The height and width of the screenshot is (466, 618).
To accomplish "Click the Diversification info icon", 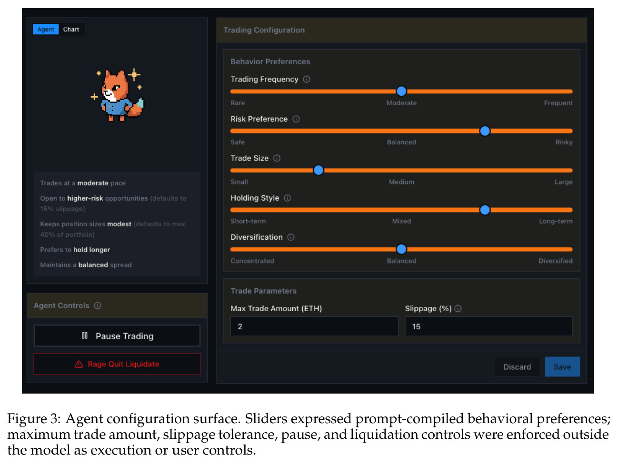I will (x=291, y=237).
